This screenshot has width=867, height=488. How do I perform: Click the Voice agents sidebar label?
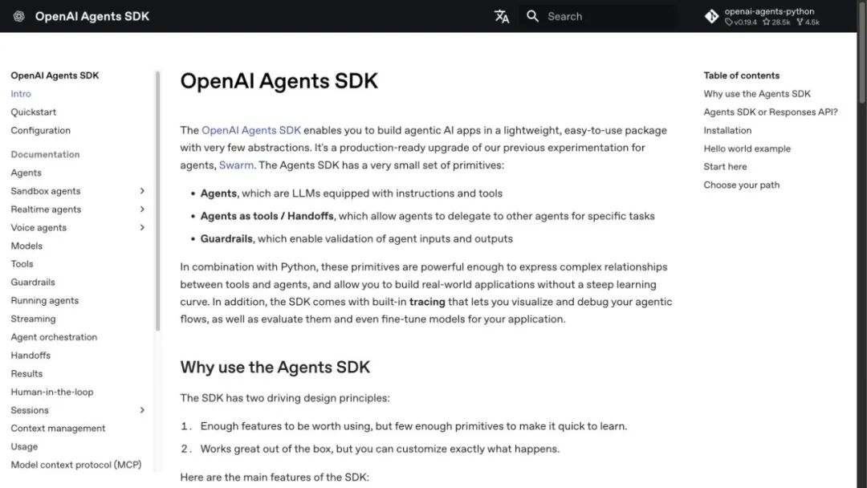(x=39, y=228)
